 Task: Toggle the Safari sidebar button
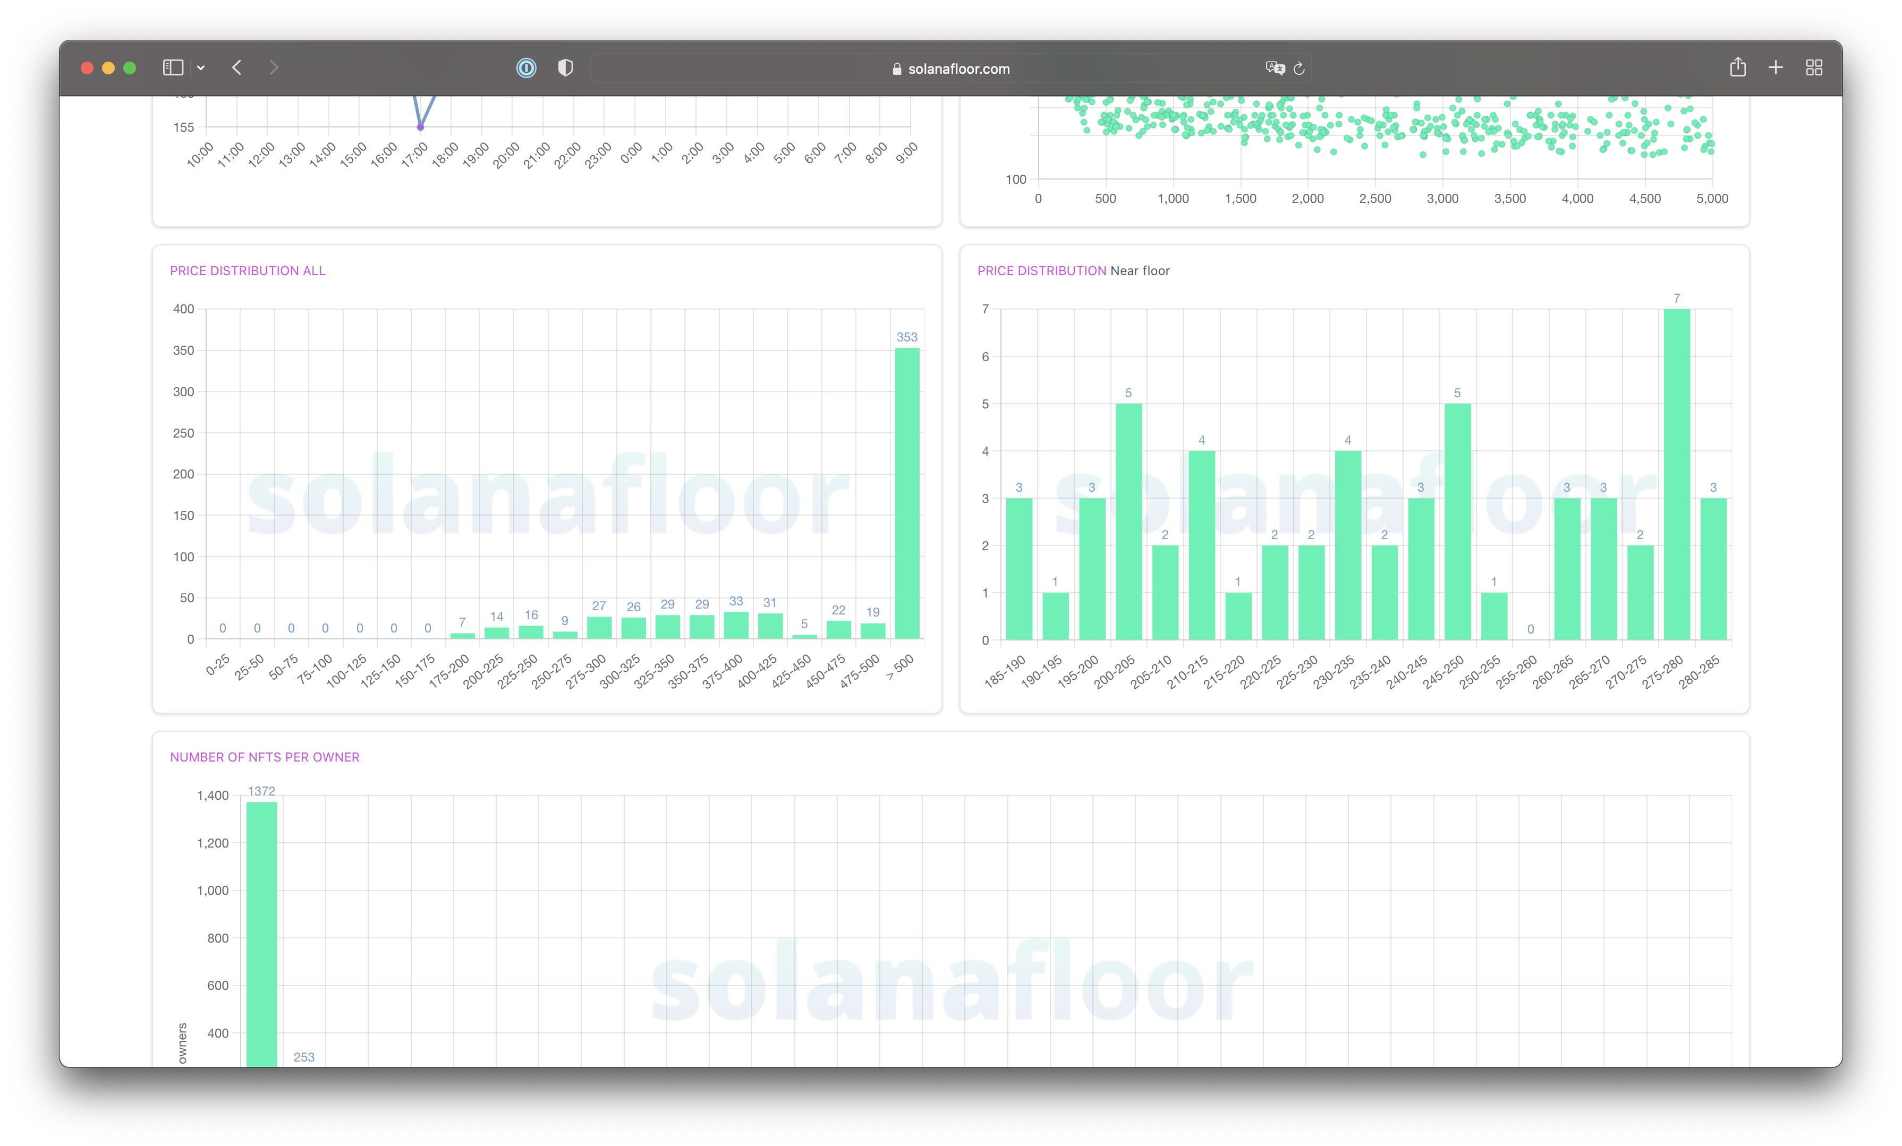pyautogui.click(x=173, y=68)
